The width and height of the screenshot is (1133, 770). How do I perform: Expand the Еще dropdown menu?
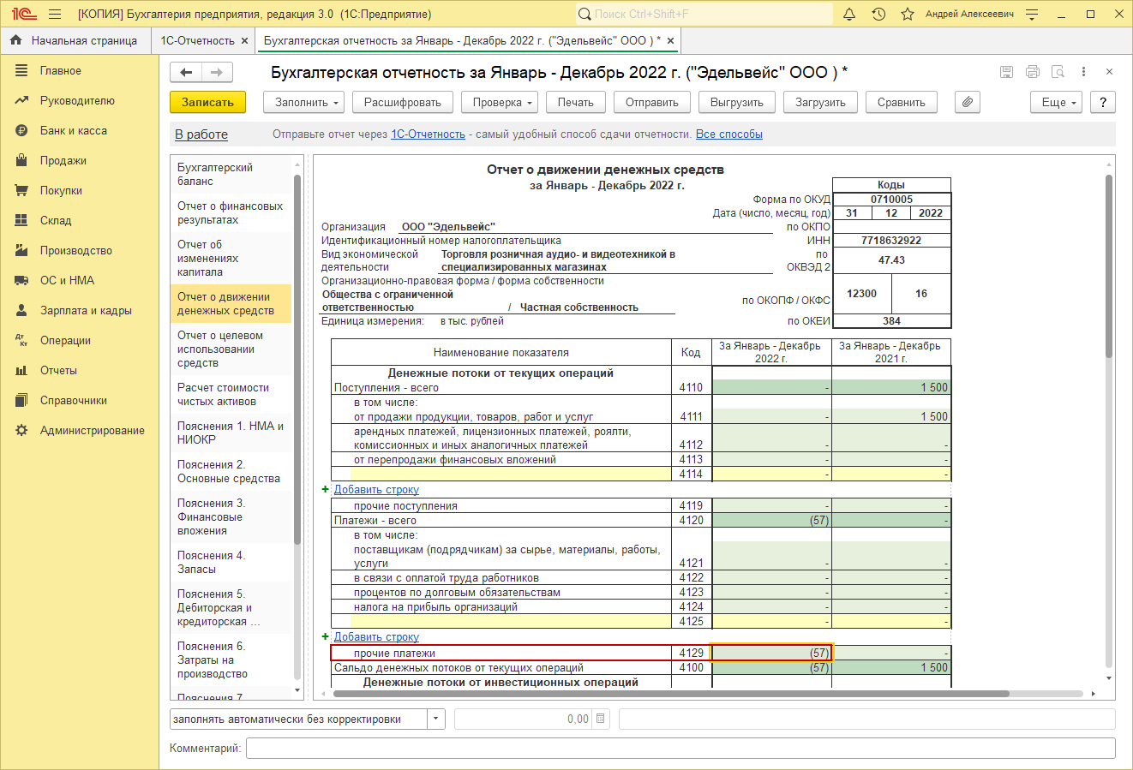pyautogui.click(x=1056, y=102)
